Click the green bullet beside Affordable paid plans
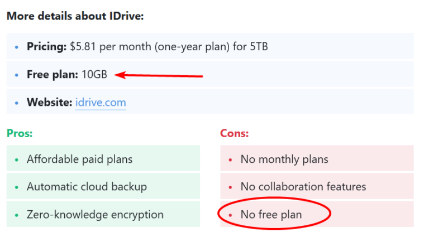The image size is (429, 232). (16, 160)
